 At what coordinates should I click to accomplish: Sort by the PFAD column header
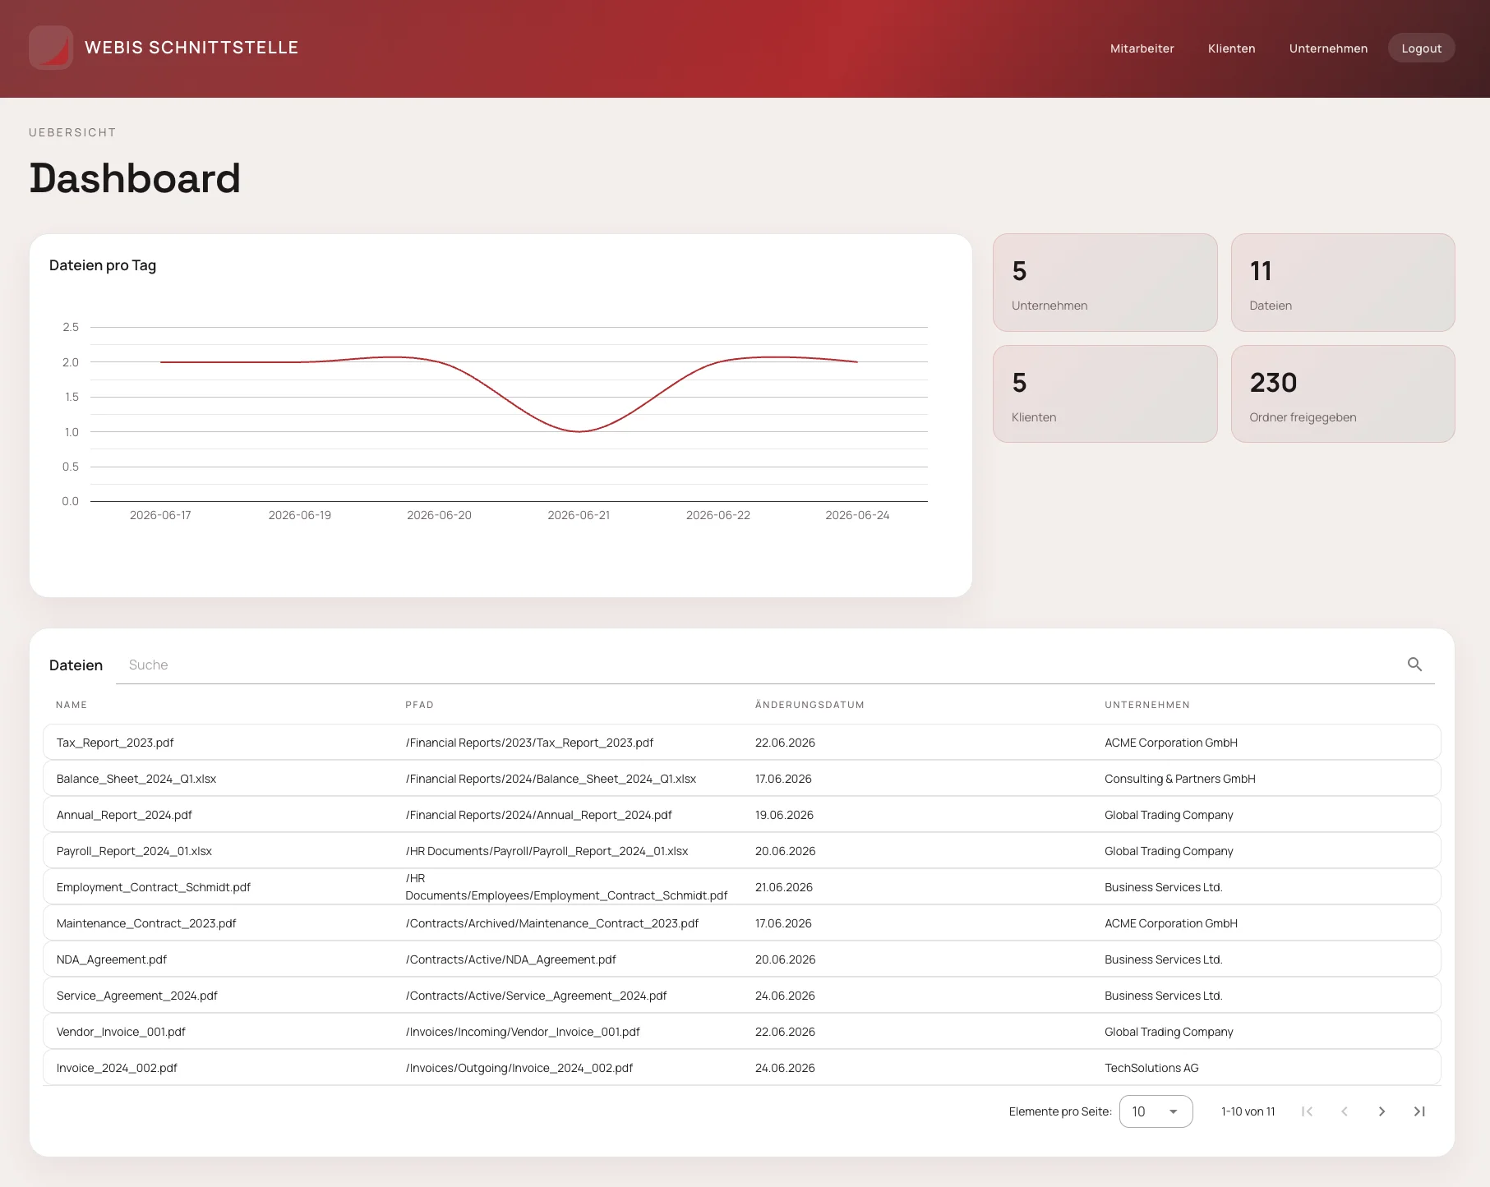[x=419, y=705]
